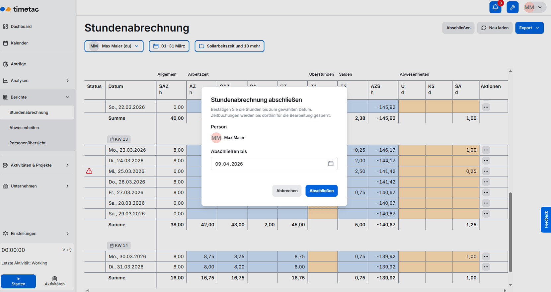Click Letzte Aktivität: Working text

pos(25,263)
